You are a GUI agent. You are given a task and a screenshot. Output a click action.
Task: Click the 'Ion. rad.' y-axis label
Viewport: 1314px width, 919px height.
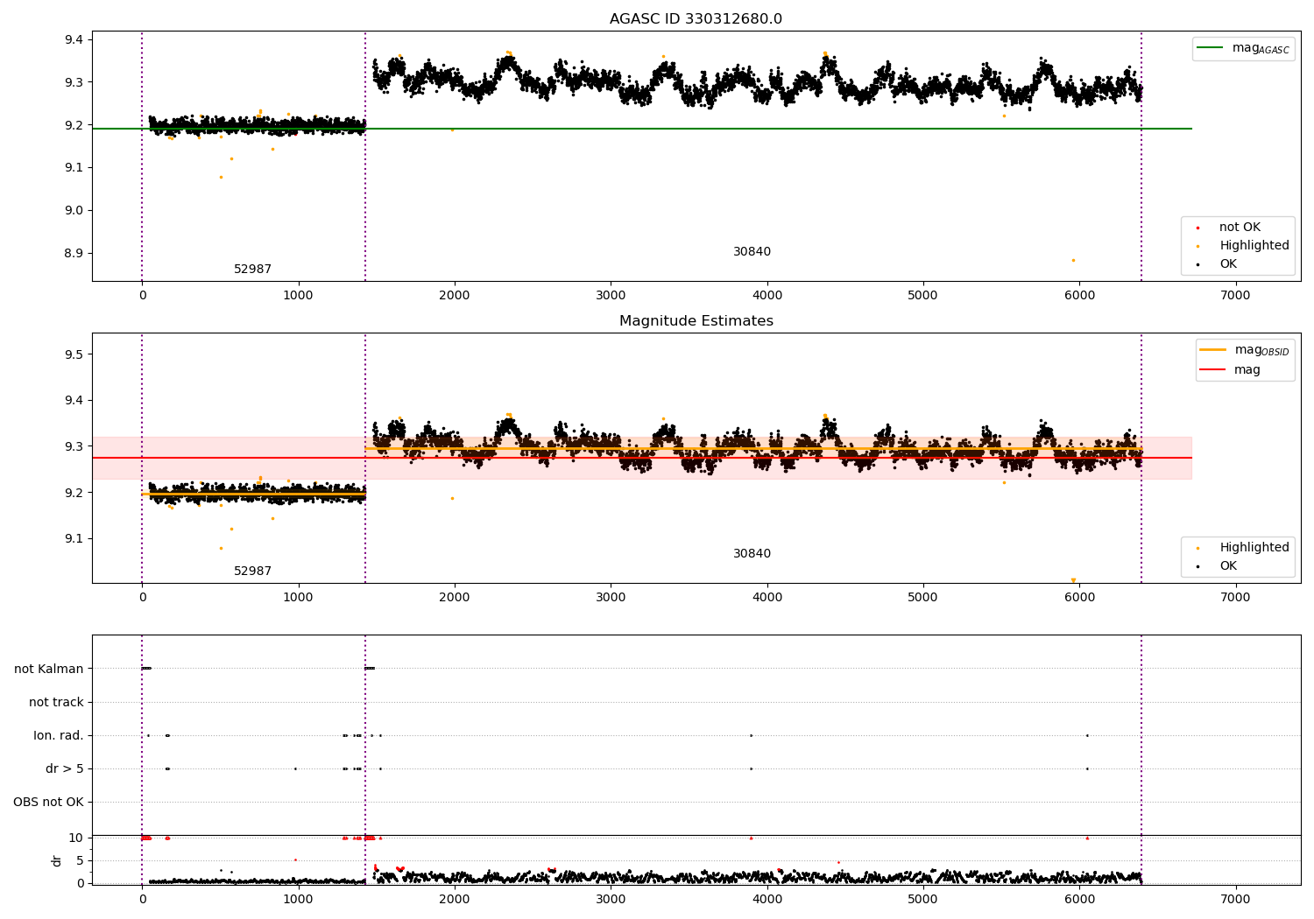[x=59, y=735]
